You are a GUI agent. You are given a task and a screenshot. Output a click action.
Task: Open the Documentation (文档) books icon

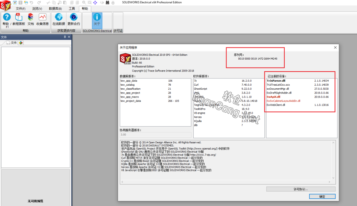pos(30,17)
